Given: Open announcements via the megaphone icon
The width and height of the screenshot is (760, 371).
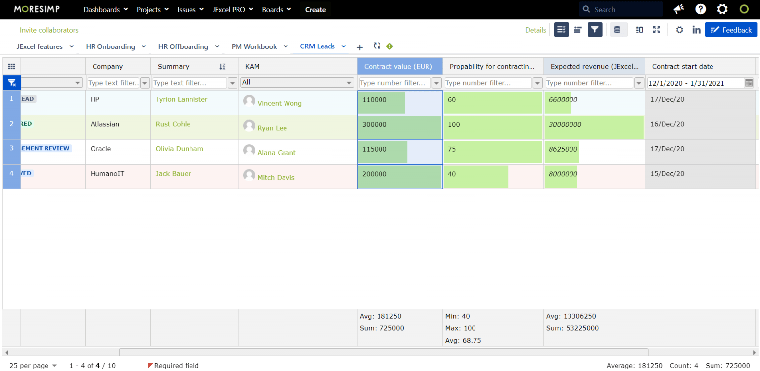Looking at the screenshot, I should point(678,9).
